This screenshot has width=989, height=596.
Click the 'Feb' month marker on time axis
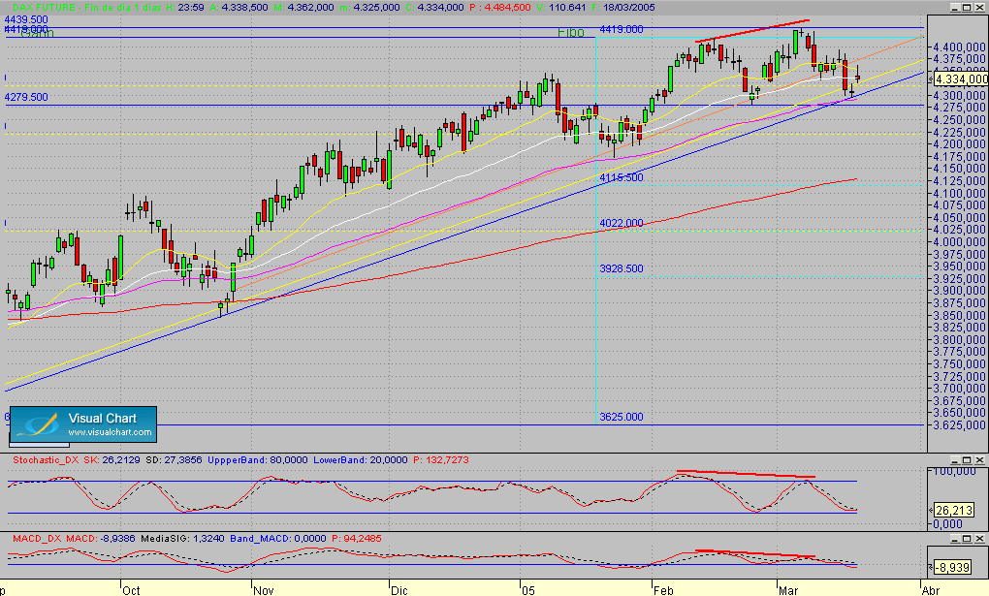663,590
